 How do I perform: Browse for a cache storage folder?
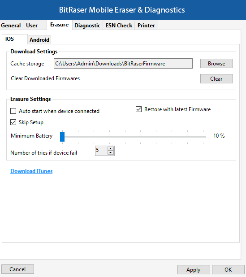pyautogui.click(x=216, y=63)
